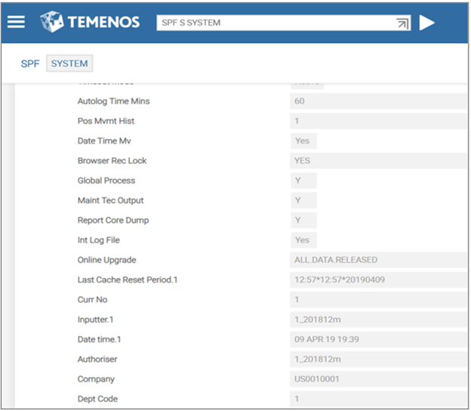
Task: Toggle the Date Time Mv Yes value
Action: (x=303, y=141)
